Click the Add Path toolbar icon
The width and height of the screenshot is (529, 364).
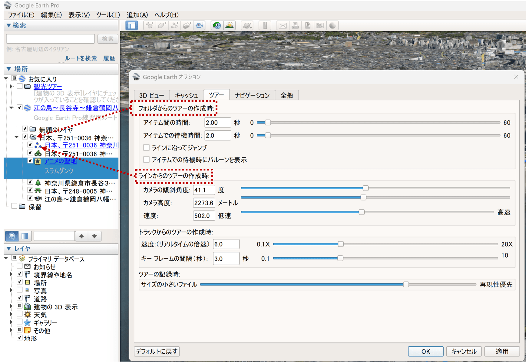[x=174, y=26]
